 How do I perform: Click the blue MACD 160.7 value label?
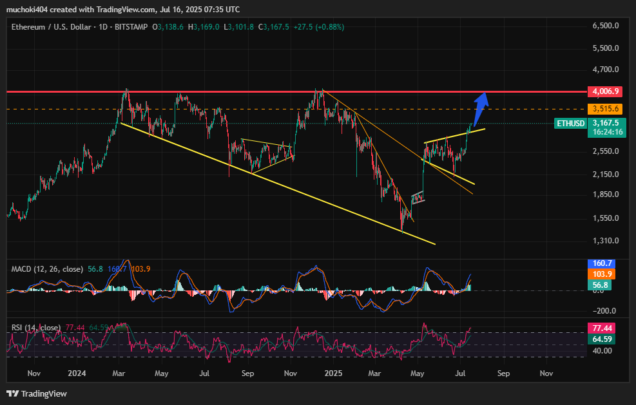604,263
